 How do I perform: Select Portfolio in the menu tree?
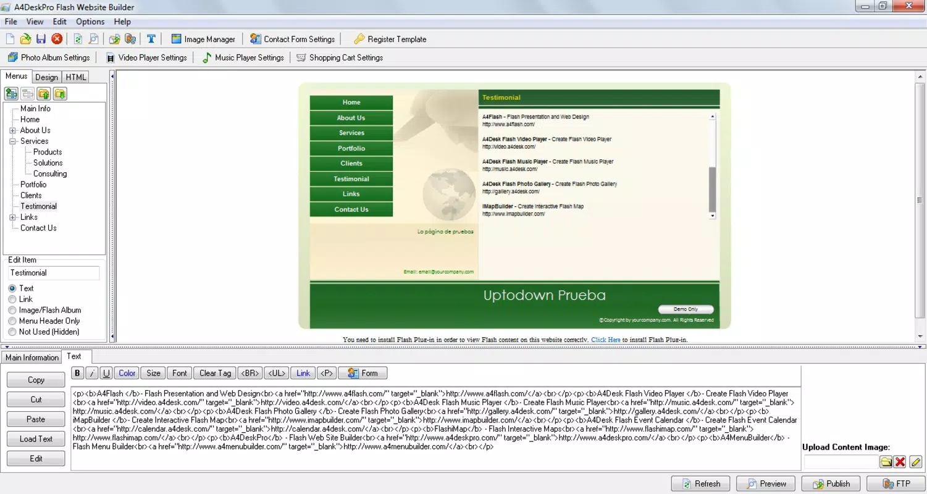point(33,185)
